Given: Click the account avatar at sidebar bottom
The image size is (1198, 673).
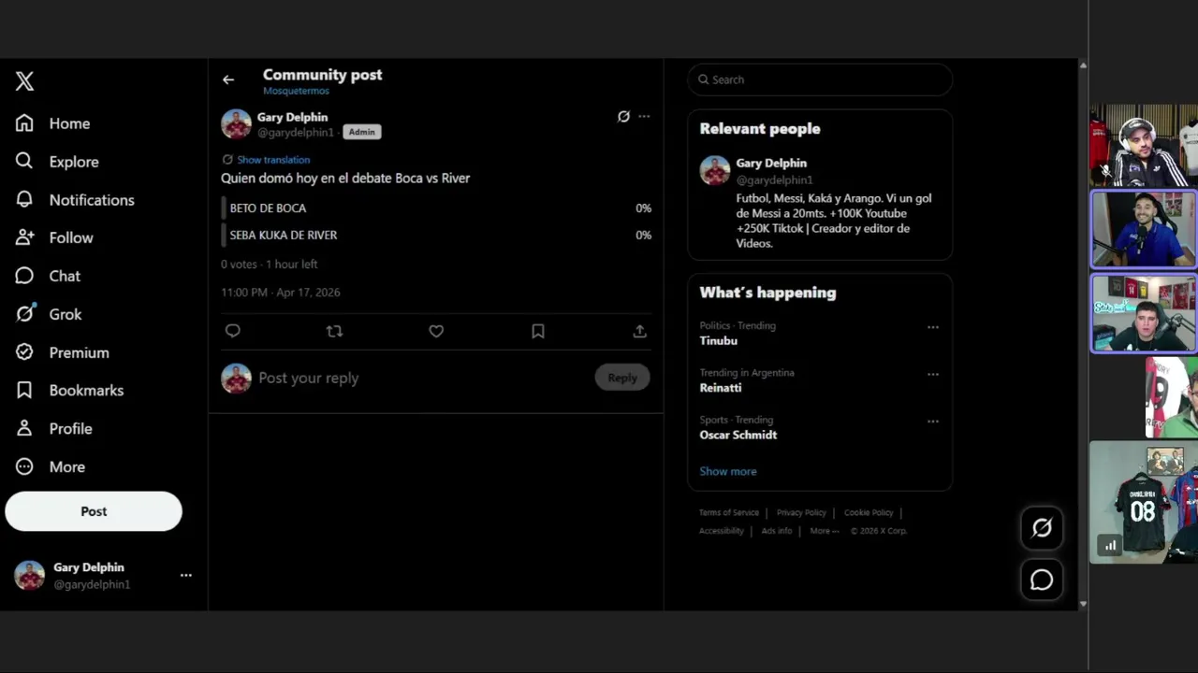Looking at the screenshot, I should [x=29, y=575].
